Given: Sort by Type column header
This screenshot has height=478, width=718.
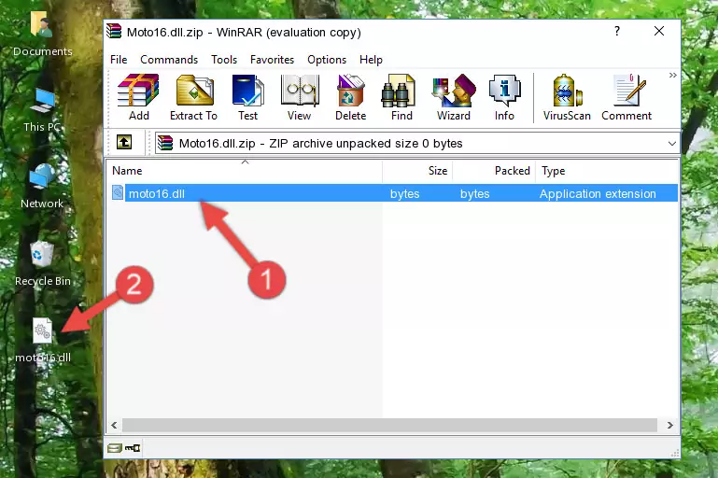Looking at the screenshot, I should pyautogui.click(x=607, y=171).
